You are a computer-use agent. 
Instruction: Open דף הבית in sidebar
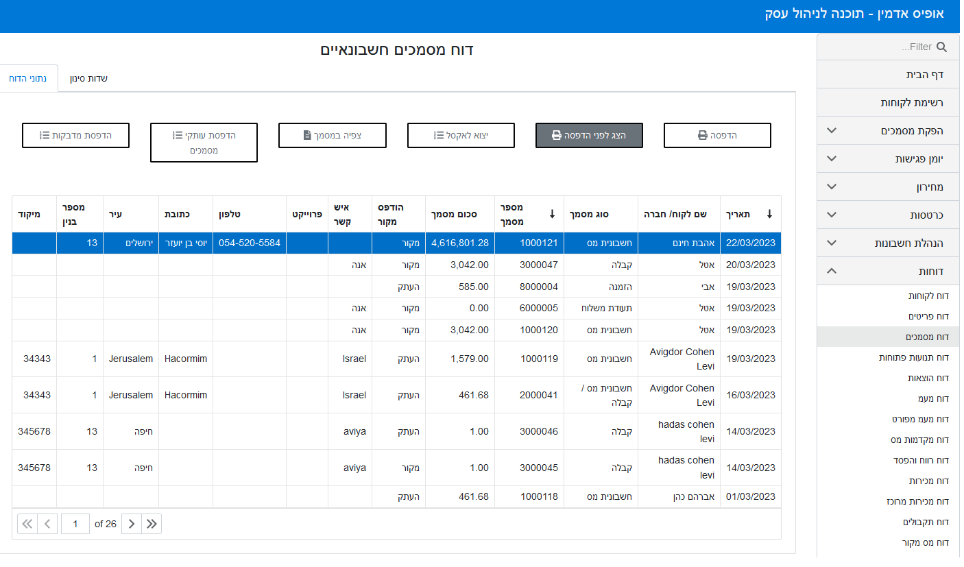(x=888, y=74)
